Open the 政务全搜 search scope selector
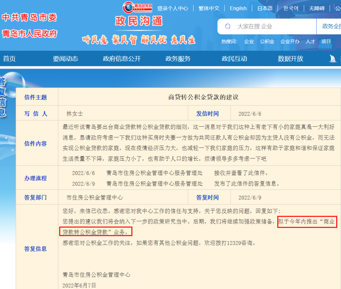The image size is (341, 289). click(330, 27)
